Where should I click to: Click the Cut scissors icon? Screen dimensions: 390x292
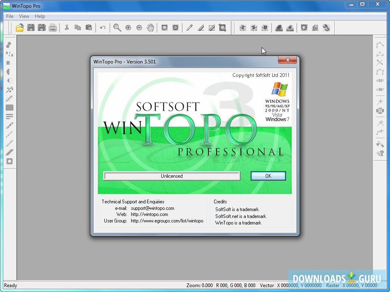pyautogui.click(x=67, y=27)
